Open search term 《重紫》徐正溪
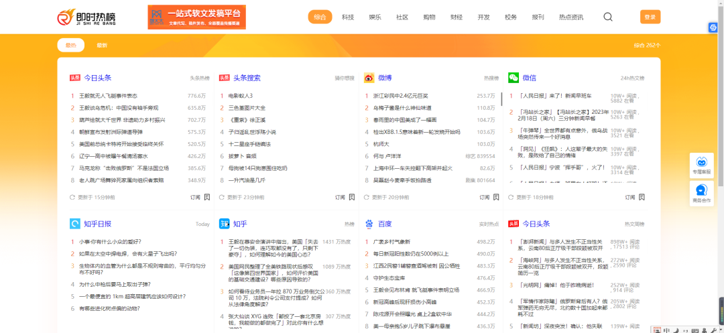Viewport: 724px width, 333px height. pos(248,120)
